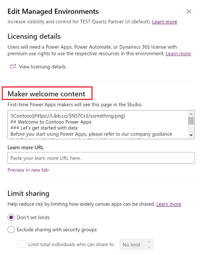The width and height of the screenshot is (202, 255).
Task: Click Preview in new tab
Action: (x=28, y=170)
